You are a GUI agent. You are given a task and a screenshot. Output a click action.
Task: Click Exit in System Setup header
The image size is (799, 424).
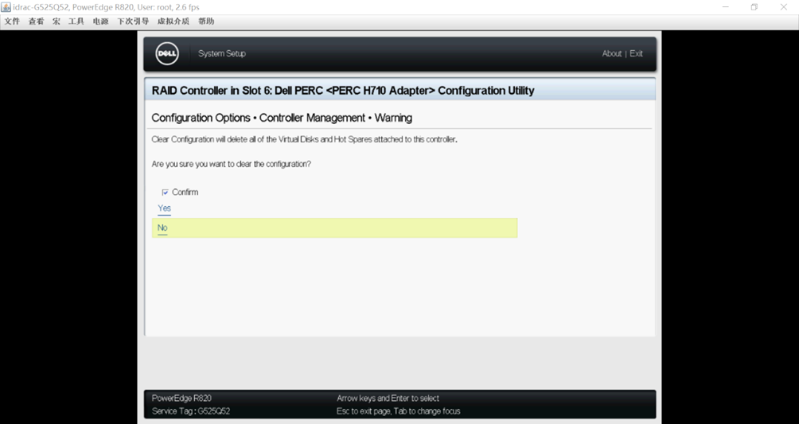click(x=636, y=53)
